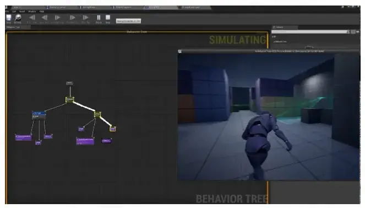Click the Save toolbar icon
The height and width of the screenshot is (208, 365).
[9, 19]
